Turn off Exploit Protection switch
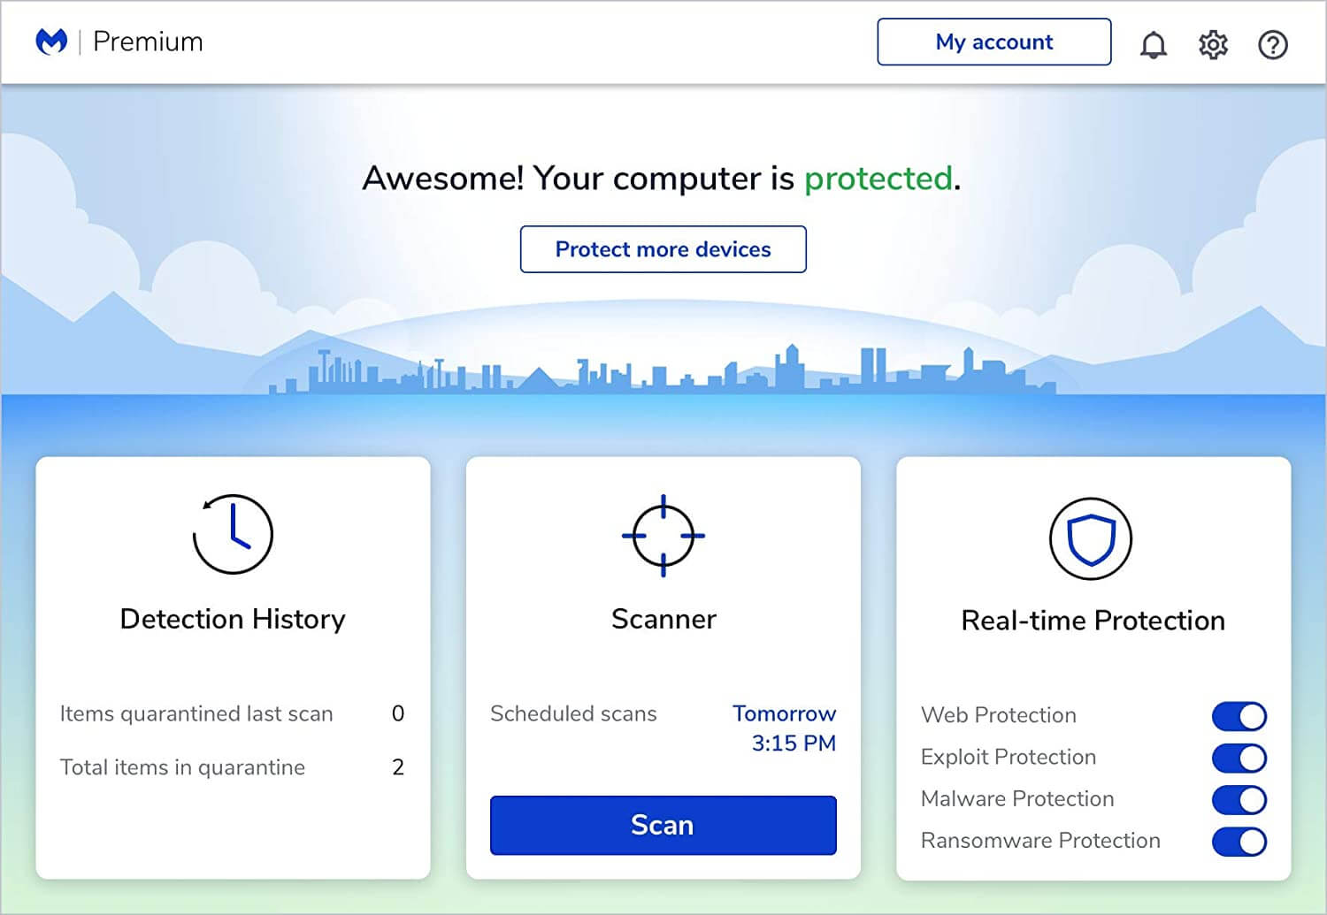The image size is (1327, 915). (x=1239, y=758)
